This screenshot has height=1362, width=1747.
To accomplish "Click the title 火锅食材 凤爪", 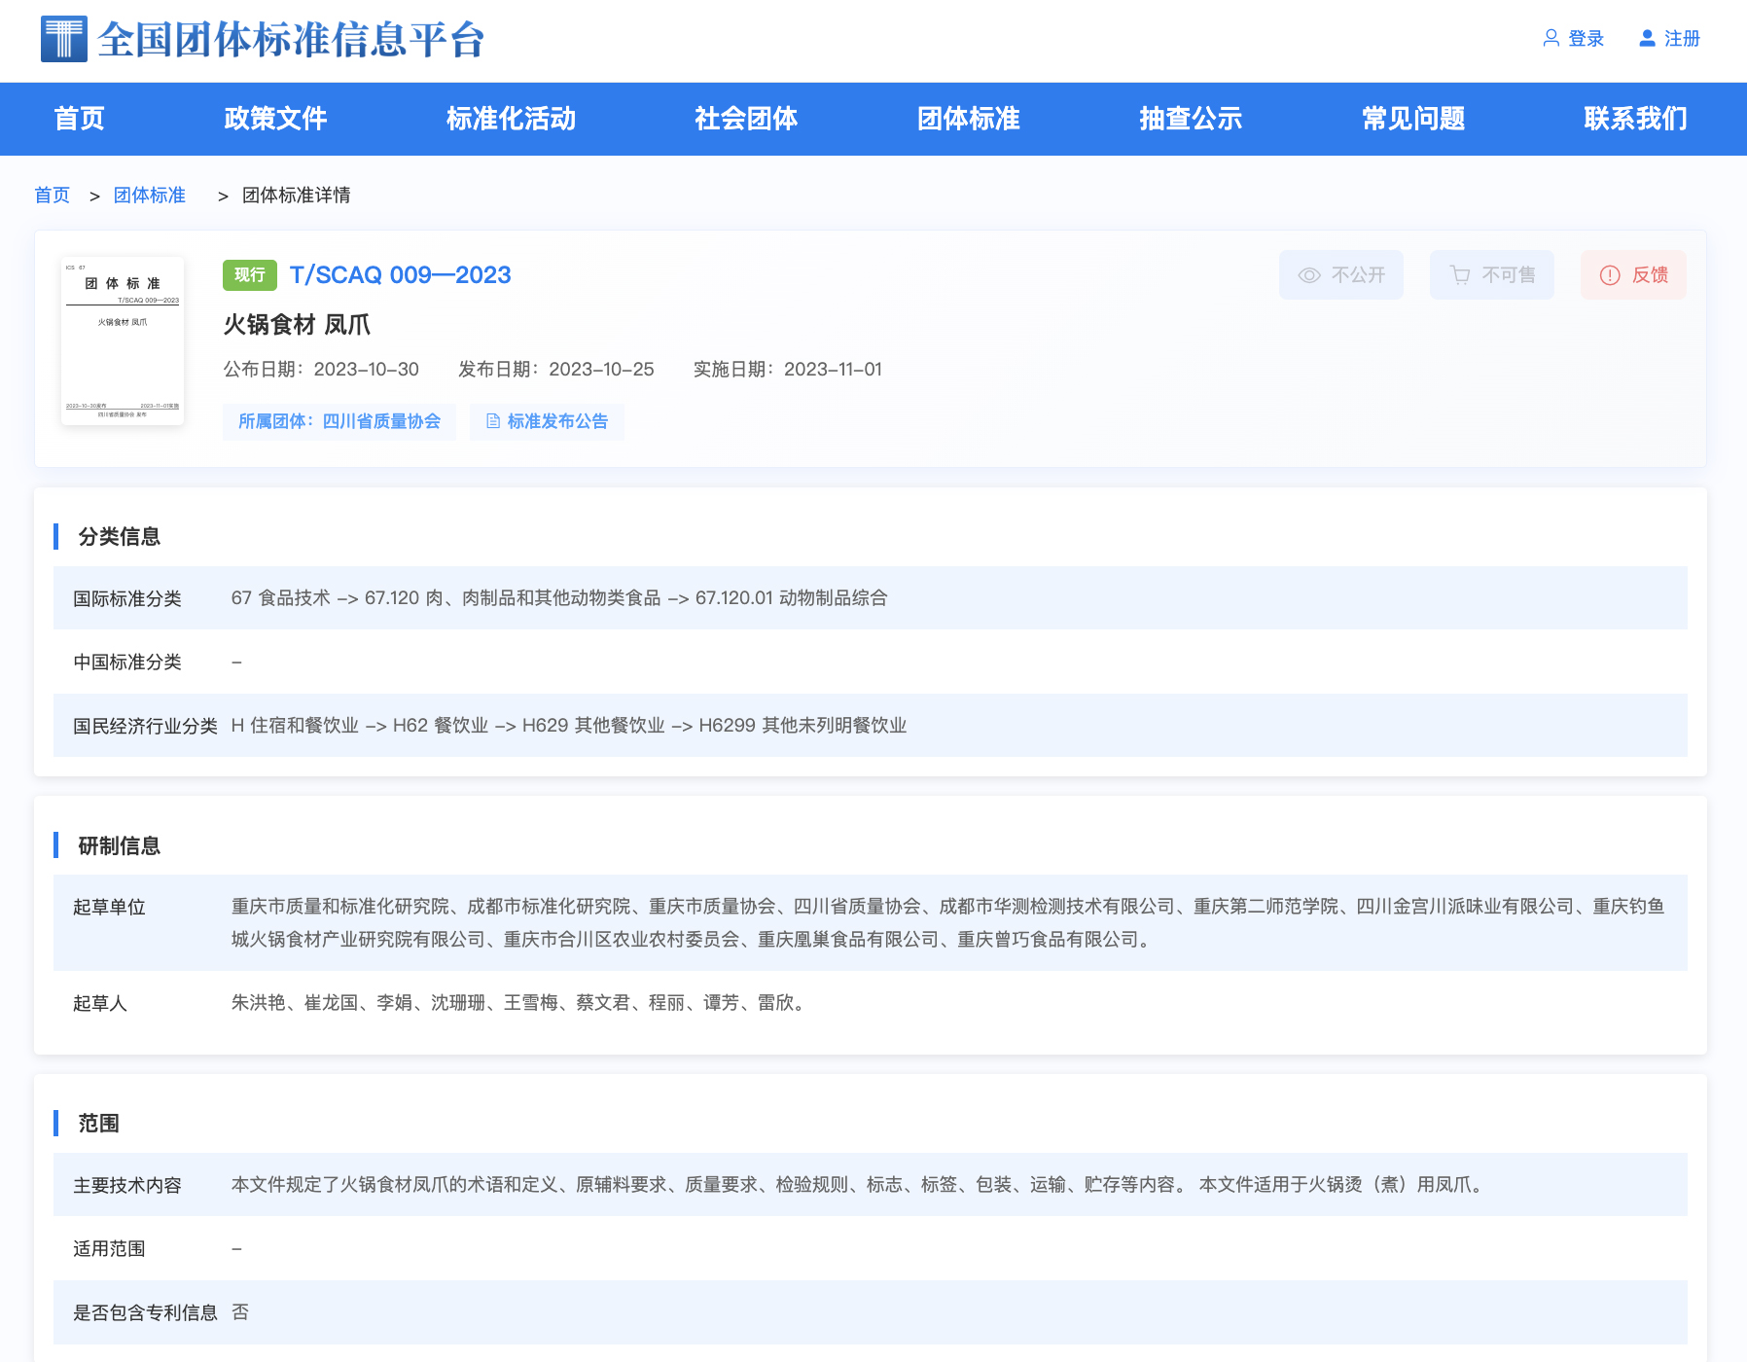I will [297, 325].
